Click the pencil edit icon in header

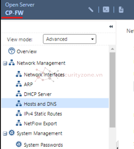tap(91, 10)
